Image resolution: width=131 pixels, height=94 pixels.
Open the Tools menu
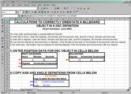pyautogui.click(x=34, y=5)
